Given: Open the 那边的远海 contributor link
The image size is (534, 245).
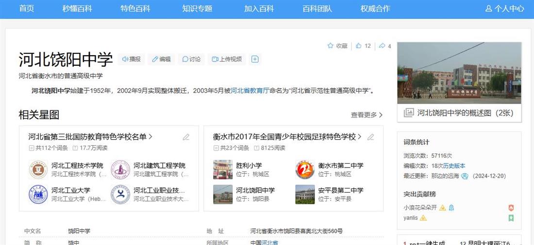Looking at the screenshot, I should click(445, 176).
